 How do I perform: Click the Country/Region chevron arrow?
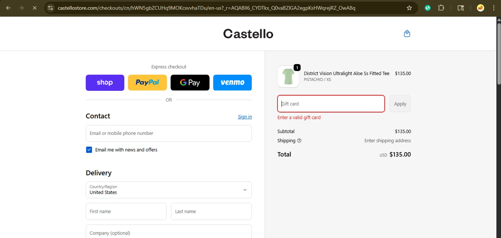(245, 190)
